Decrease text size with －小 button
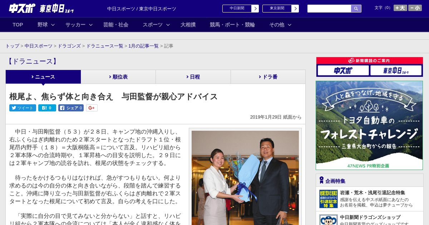This screenshot has height=225, width=429. (415, 8)
